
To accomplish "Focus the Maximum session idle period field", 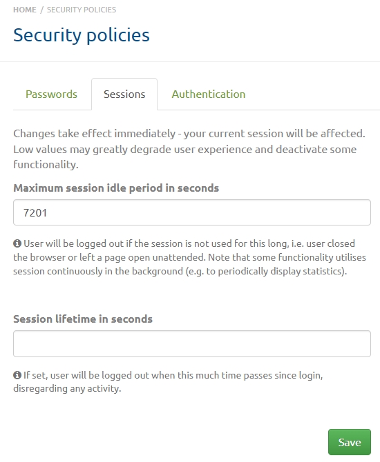I will coord(192,212).
